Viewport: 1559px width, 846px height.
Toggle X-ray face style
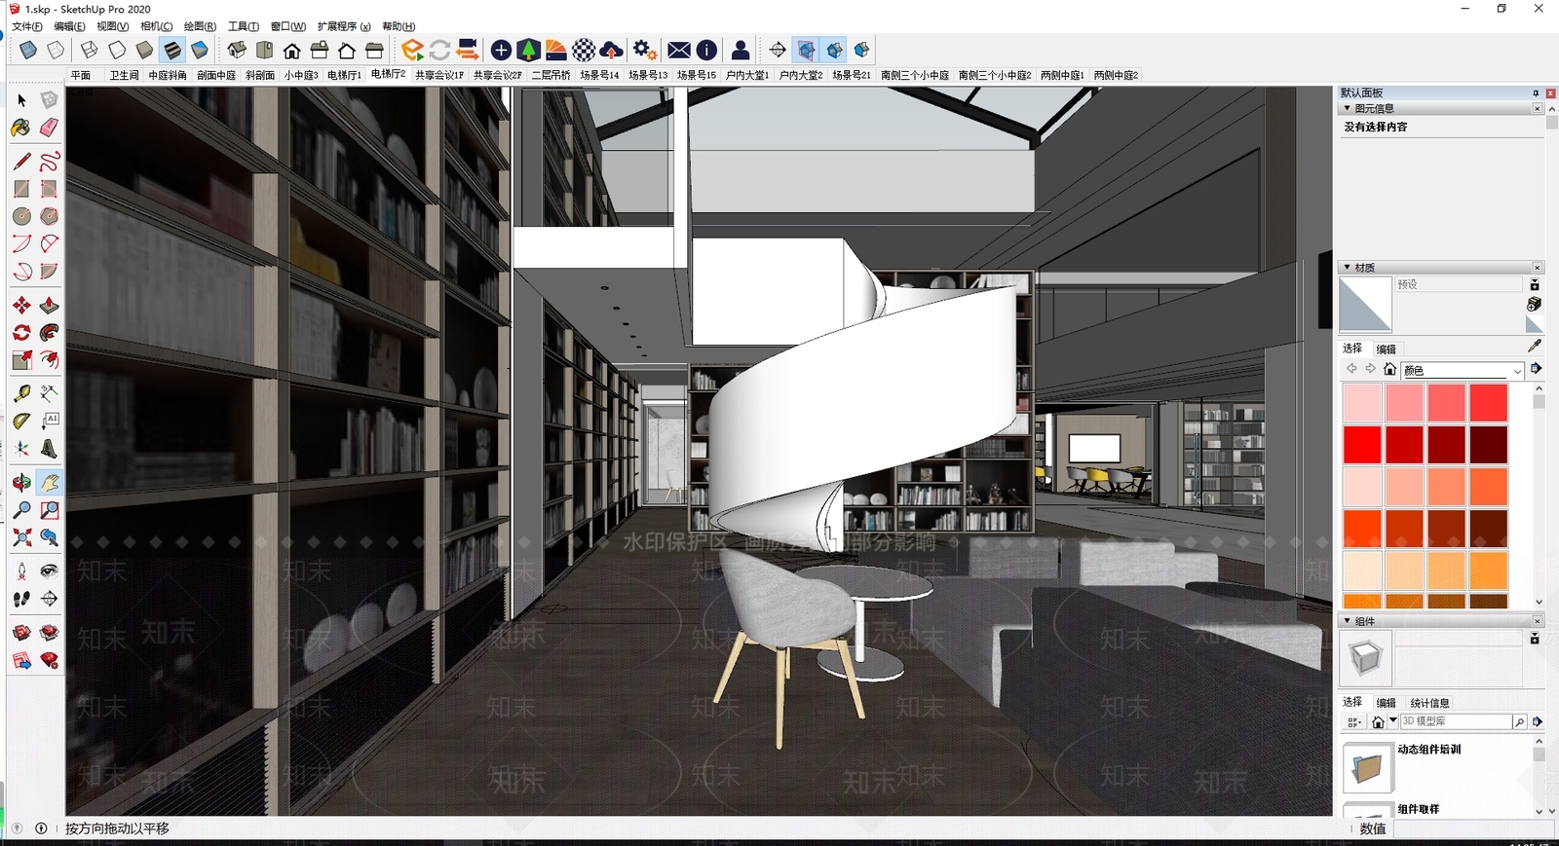[28, 50]
